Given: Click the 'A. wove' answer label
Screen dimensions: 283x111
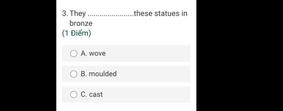Looking at the screenshot, I should point(93,53).
